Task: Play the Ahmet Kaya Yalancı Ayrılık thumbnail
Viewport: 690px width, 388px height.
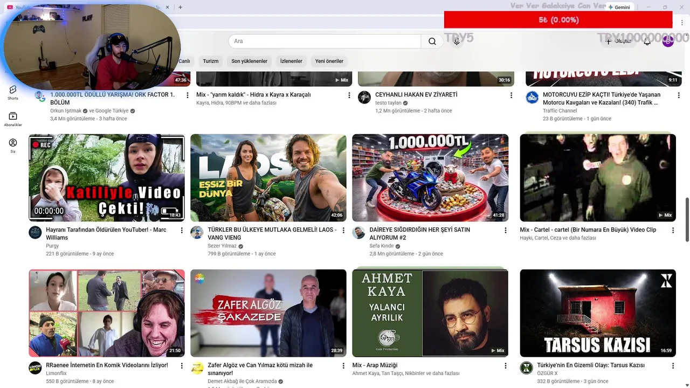Action: click(x=430, y=313)
